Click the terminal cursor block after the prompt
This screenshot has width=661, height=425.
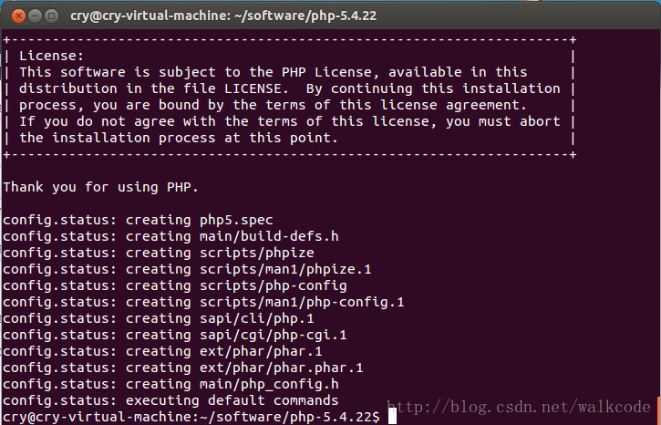tap(392, 417)
